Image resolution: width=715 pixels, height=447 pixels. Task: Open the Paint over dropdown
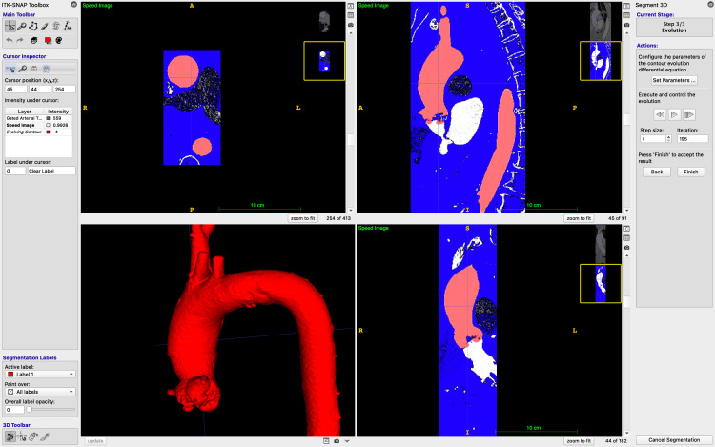tap(40, 392)
